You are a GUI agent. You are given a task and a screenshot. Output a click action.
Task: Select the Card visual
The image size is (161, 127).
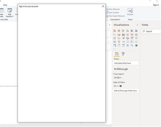pyautogui.click(x=128, y=42)
